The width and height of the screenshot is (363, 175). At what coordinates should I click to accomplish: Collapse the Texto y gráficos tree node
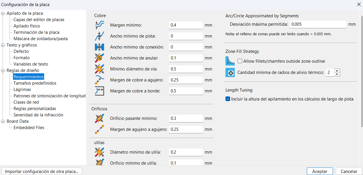3,45
